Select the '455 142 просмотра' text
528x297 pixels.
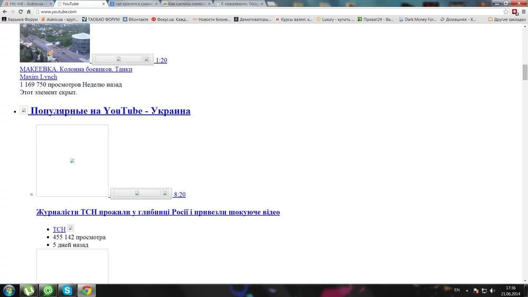79,237
